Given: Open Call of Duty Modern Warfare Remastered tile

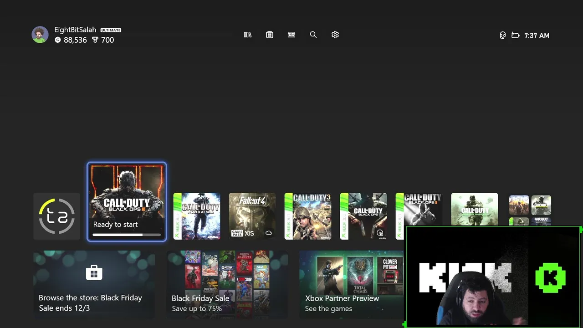Looking at the screenshot, I should tap(475, 210).
